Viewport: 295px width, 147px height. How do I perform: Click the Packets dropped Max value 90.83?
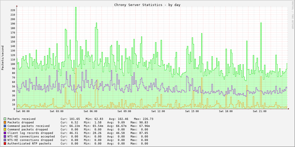(144, 122)
